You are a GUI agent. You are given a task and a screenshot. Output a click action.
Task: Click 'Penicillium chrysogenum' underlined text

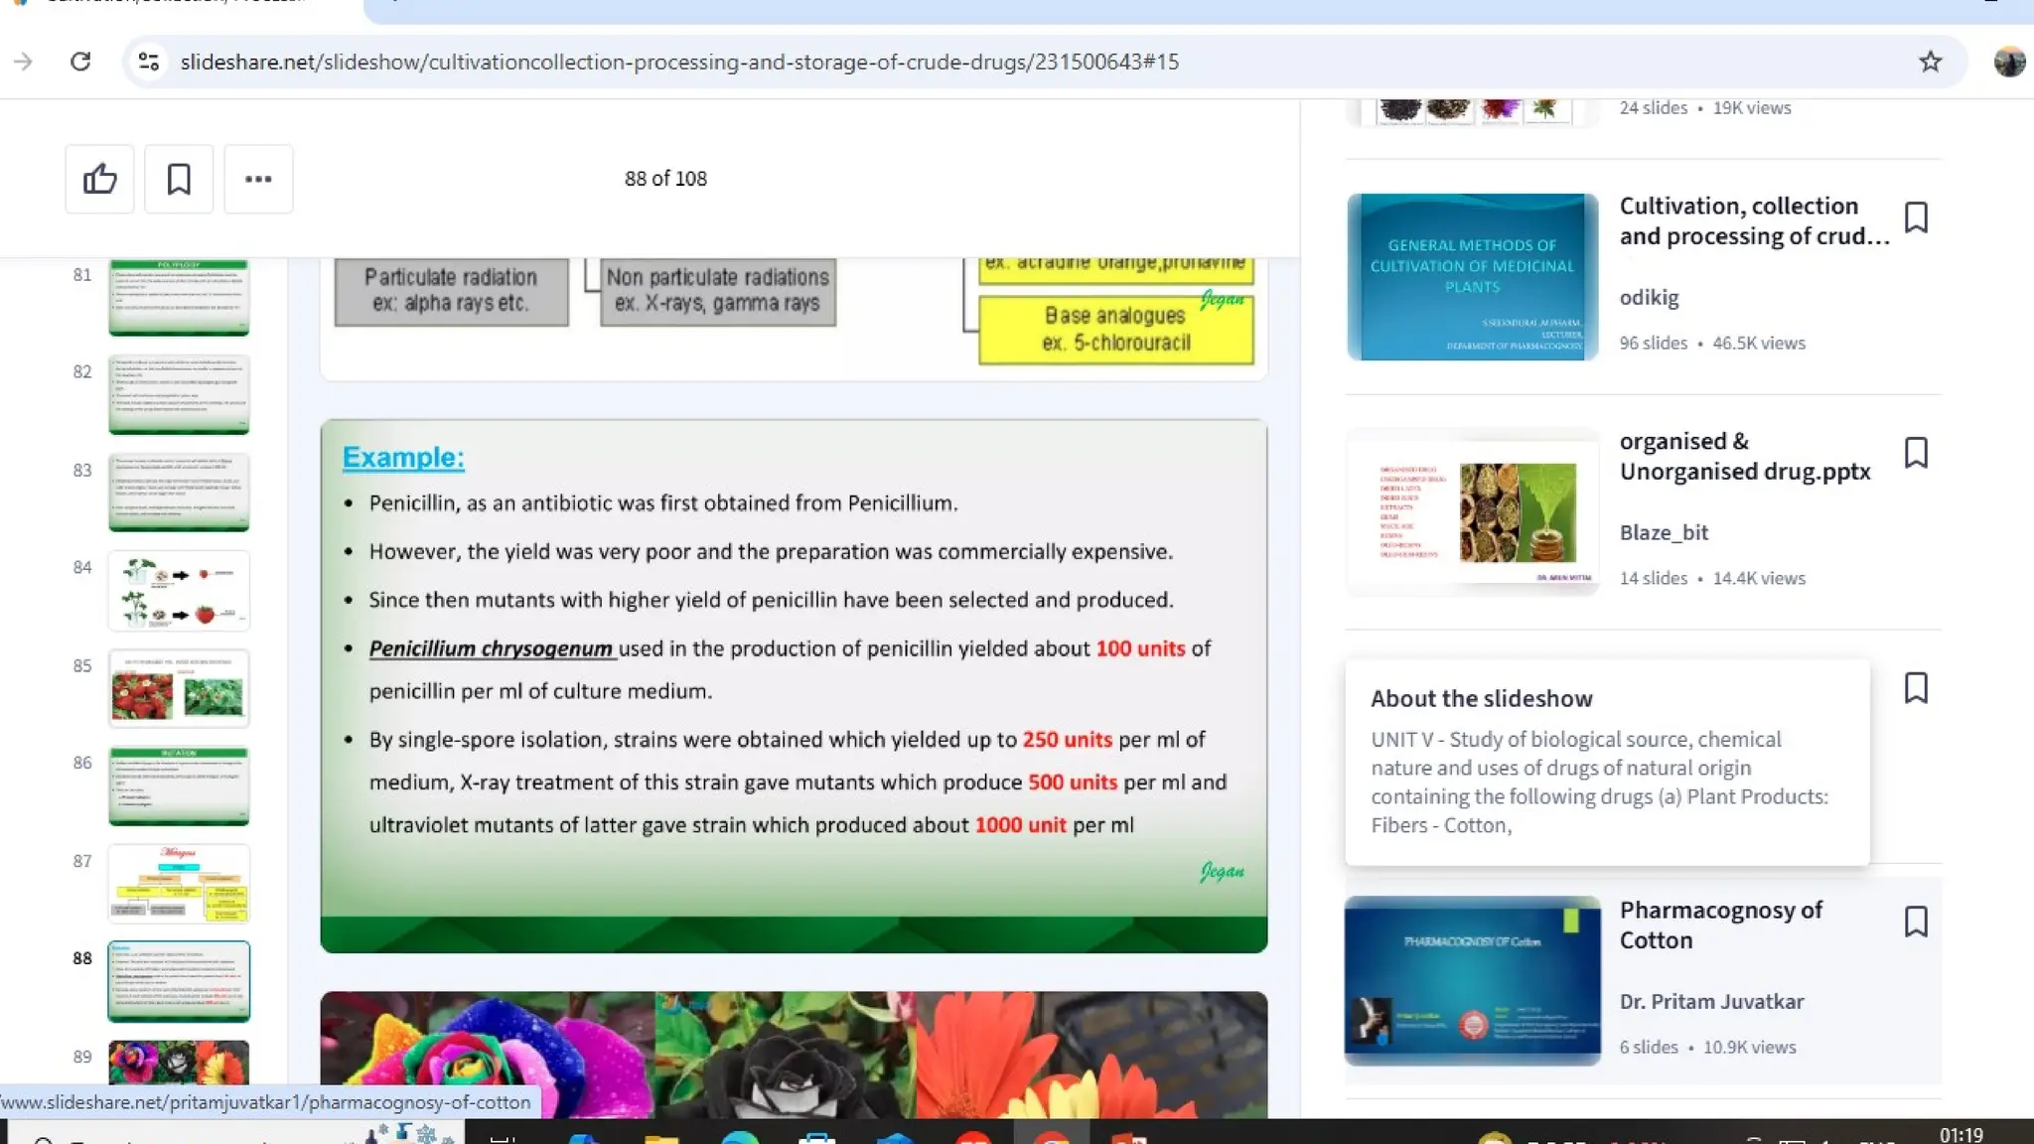[x=491, y=648]
